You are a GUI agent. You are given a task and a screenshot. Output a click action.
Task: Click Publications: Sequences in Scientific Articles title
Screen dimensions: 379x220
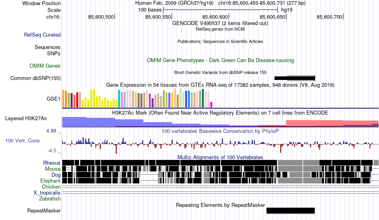click(x=220, y=41)
